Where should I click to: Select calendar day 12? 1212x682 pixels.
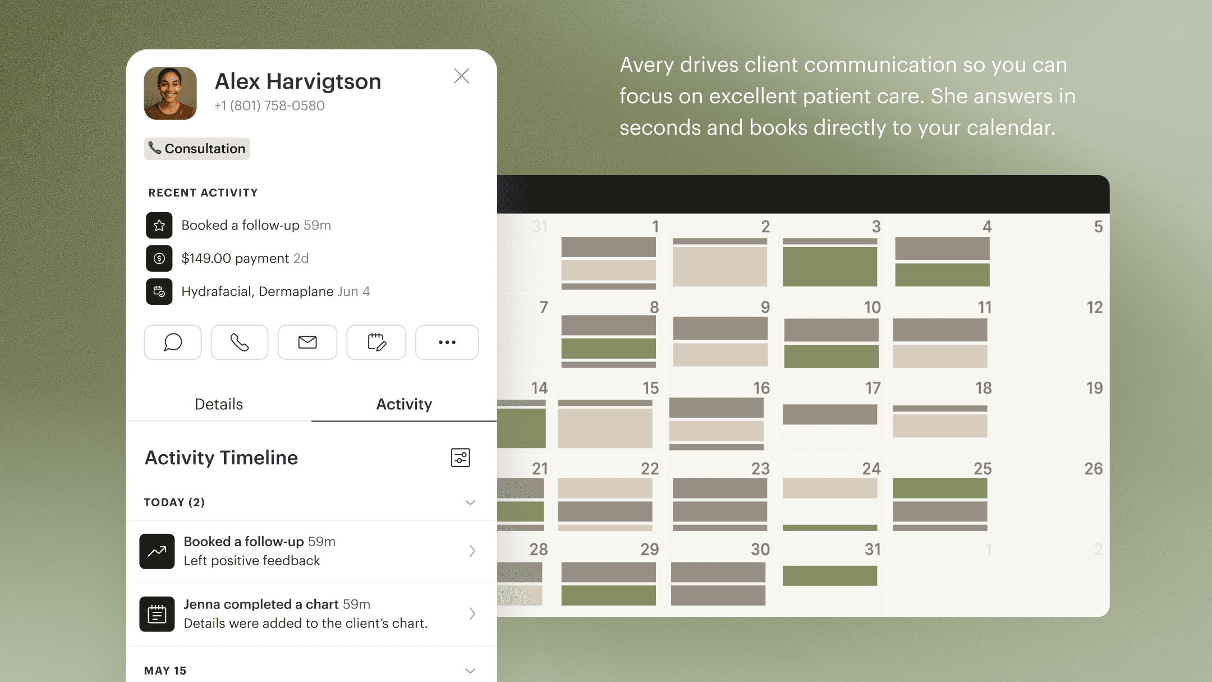(1094, 308)
